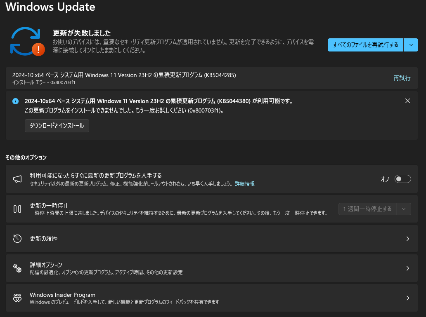The width and height of the screenshot is (426, 317).
Task: Open Windows Insider Program row label
Action: click(x=62, y=295)
